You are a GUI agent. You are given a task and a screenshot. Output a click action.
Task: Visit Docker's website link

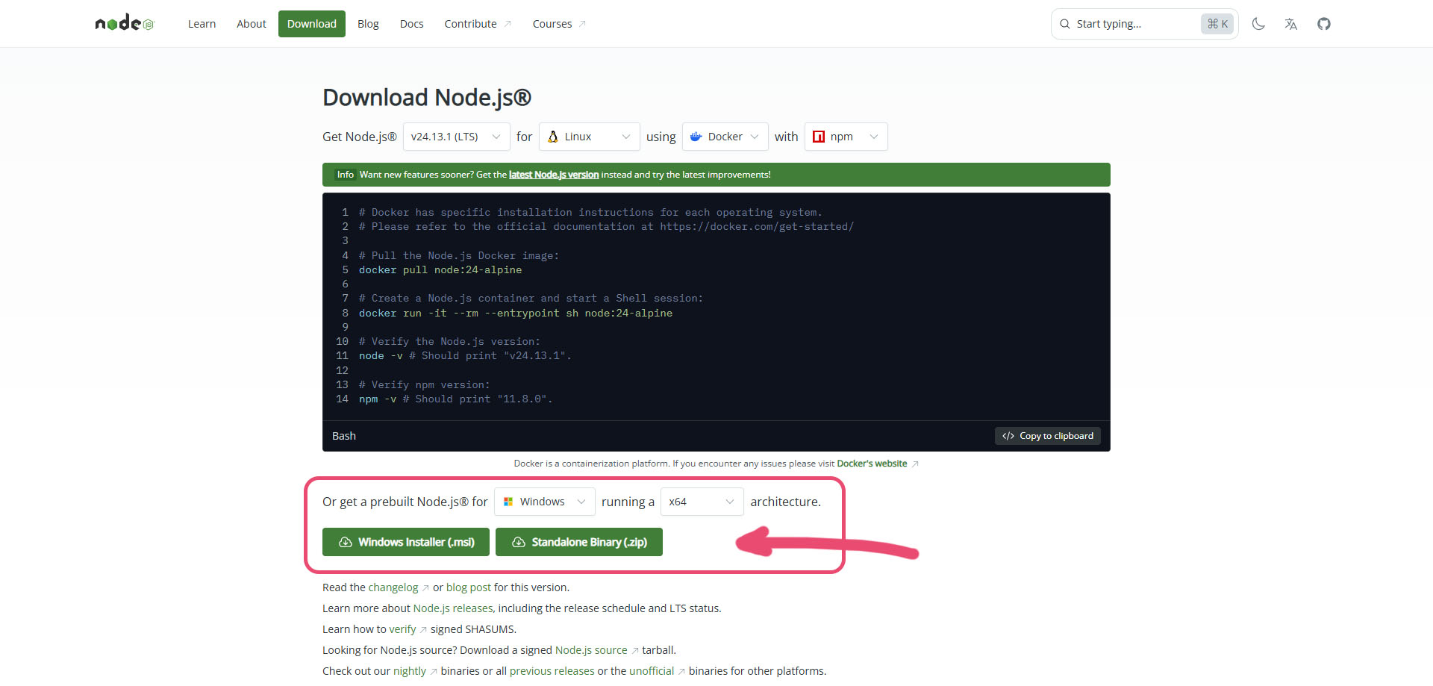tap(872, 464)
